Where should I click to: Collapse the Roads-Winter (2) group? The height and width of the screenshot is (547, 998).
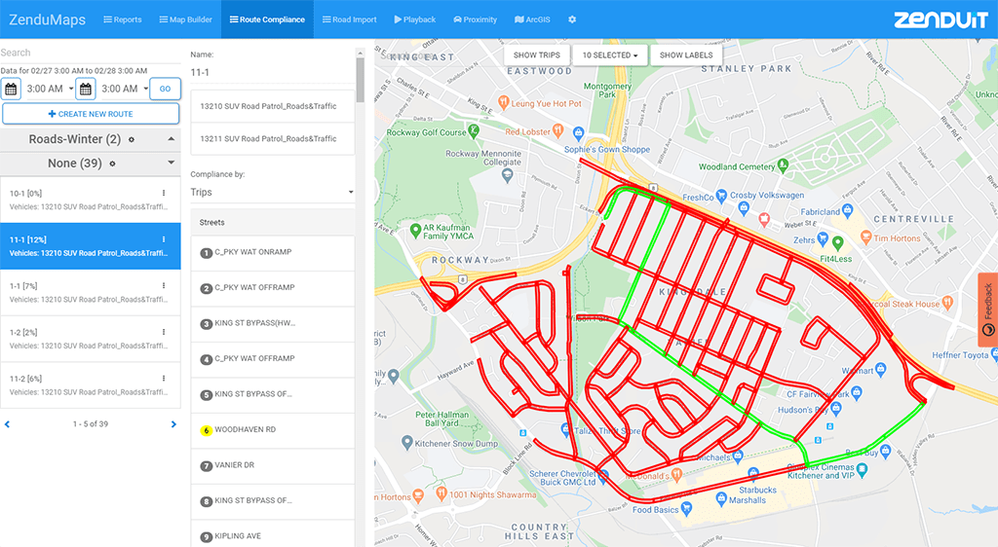(x=172, y=139)
